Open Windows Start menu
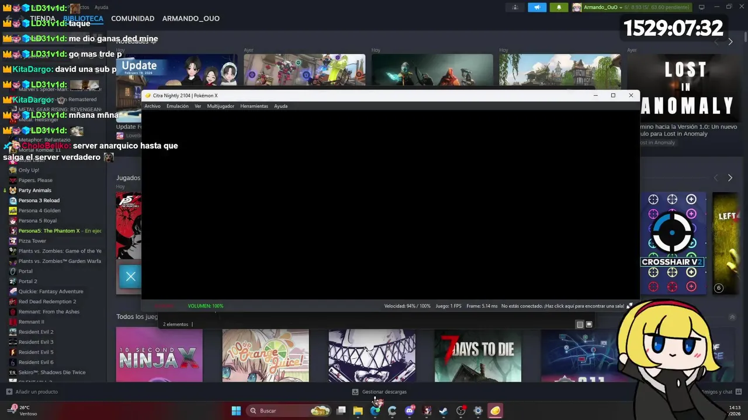The width and height of the screenshot is (748, 420). (236, 411)
